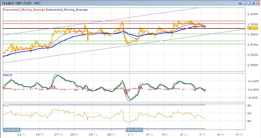This screenshot has height=138, width=261.
Task: Click the 1.6000 price level label
Action: (253, 14)
